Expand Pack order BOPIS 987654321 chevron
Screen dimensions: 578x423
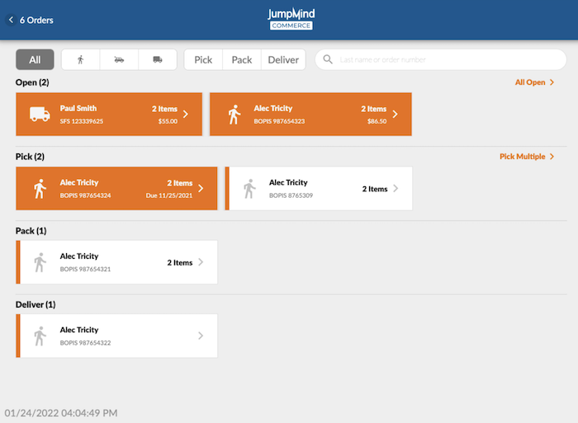201,262
